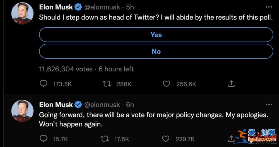This screenshot has height=147, width=279.
Task: Click the 5h timestamp
Action: [x=130, y=7]
